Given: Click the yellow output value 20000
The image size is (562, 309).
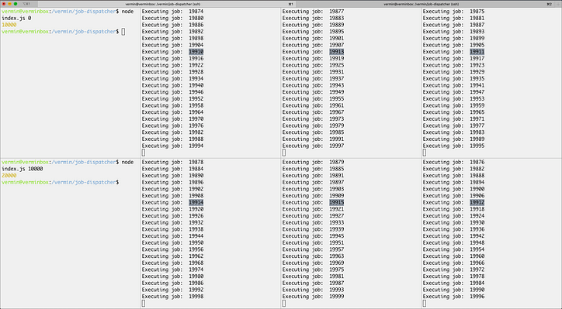Looking at the screenshot, I should click(x=9, y=176).
